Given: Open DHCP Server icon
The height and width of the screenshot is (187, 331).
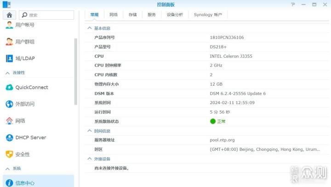Looking at the screenshot, I should 9,137.
